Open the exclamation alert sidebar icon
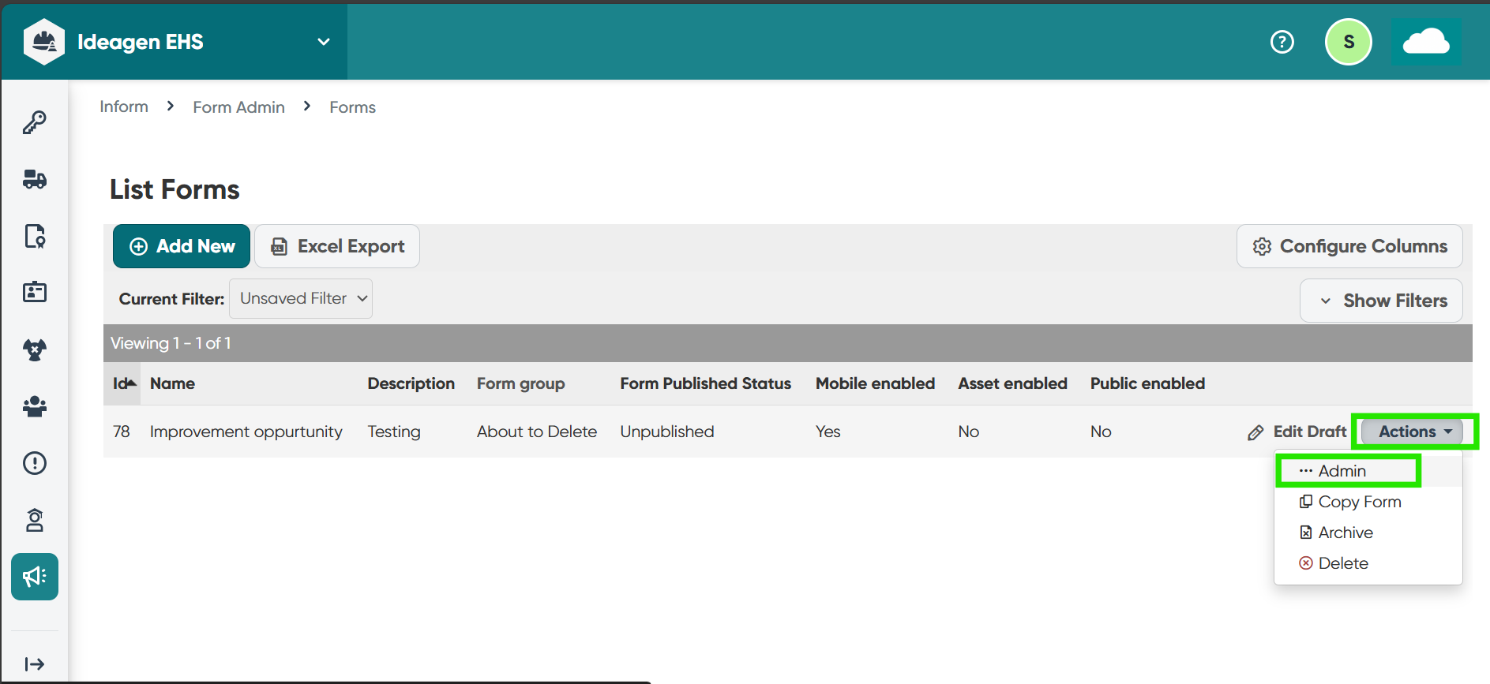Viewport: 1490px width, 684px height. (34, 463)
